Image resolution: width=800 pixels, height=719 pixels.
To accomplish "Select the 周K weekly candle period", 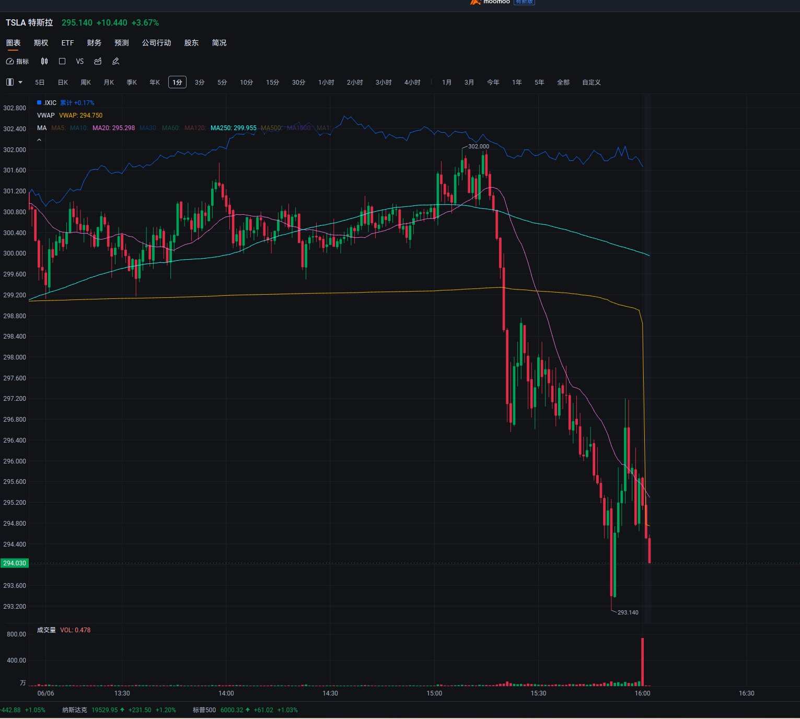I will [86, 83].
